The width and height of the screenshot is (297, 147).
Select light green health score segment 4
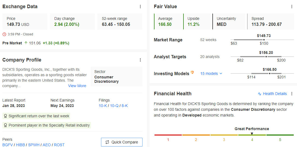tap(252, 135)
